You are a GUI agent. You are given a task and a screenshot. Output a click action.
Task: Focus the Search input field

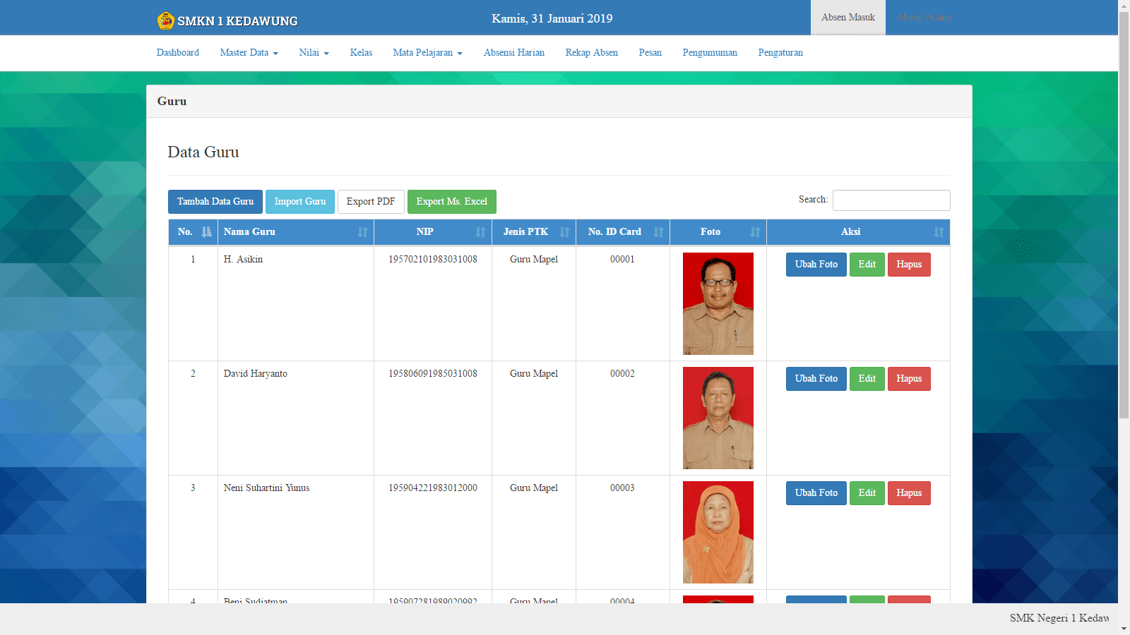(x=891, y=200)
